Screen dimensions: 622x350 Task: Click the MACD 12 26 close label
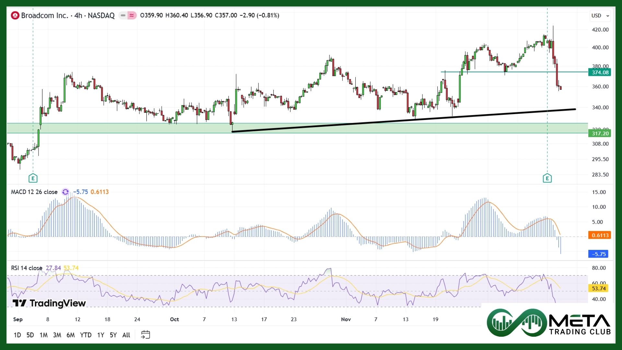click(34, 192)
